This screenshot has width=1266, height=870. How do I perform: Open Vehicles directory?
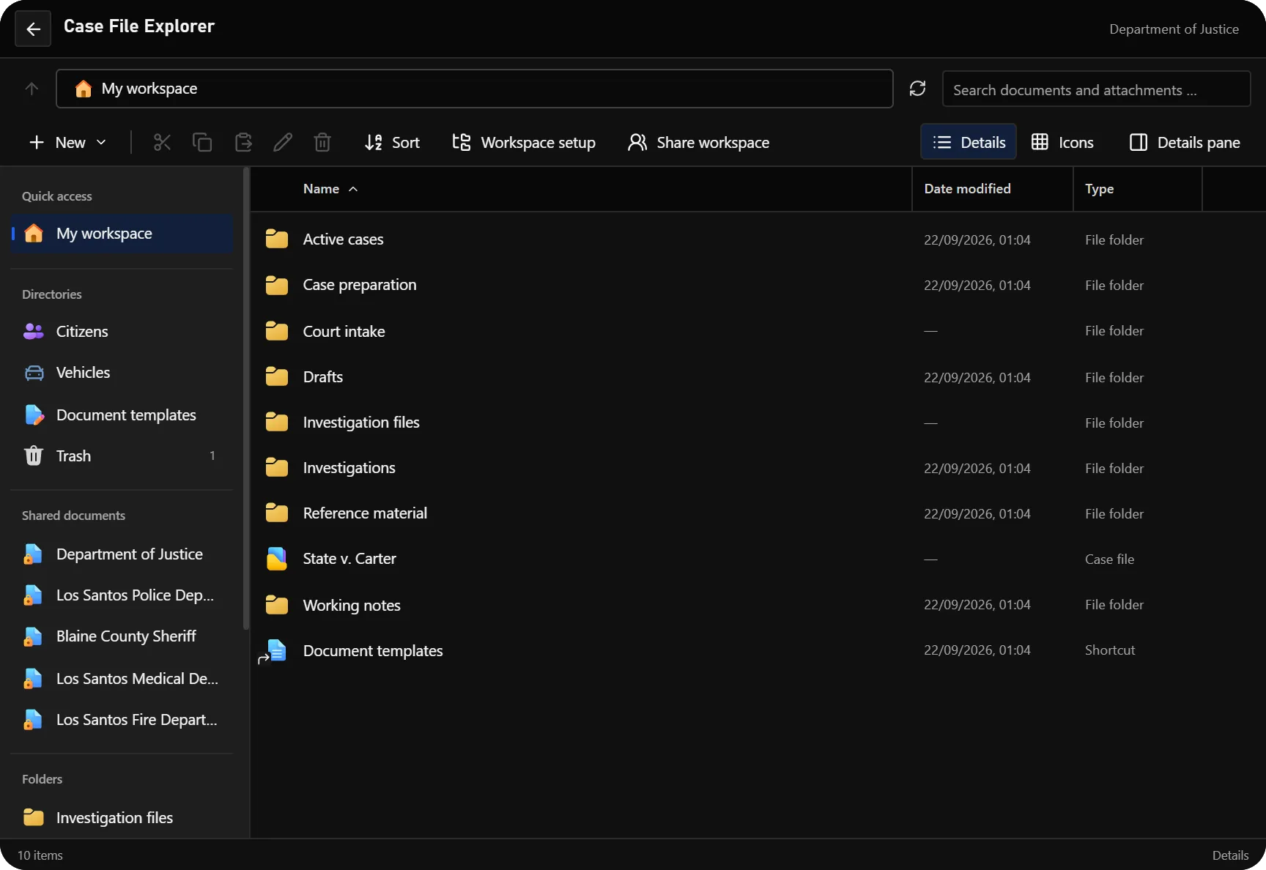point(122,373)
